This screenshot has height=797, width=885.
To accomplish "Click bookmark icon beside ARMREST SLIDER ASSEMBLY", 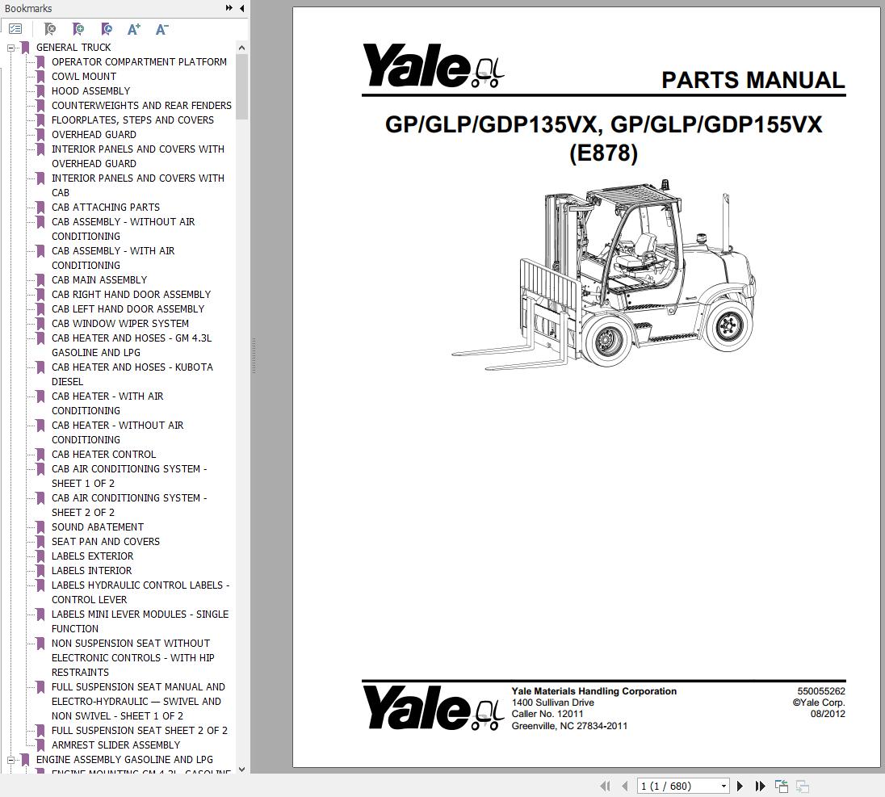I will pos(40,745).
